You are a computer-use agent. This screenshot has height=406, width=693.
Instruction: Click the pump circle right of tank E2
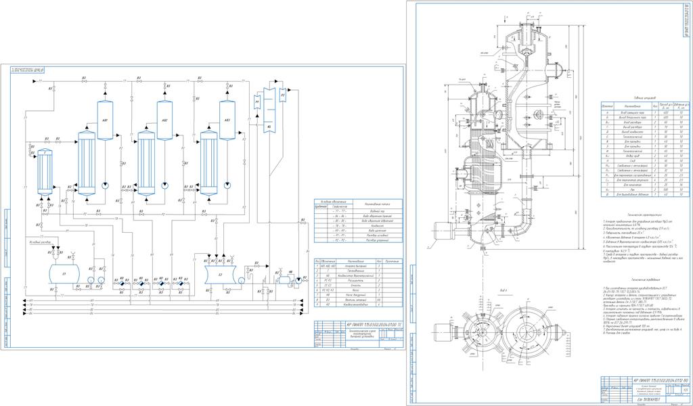(x=242, y=280)
